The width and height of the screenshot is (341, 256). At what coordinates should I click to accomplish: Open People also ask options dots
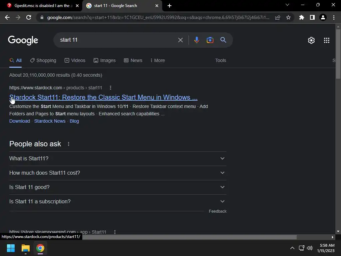tap(69, 144)
